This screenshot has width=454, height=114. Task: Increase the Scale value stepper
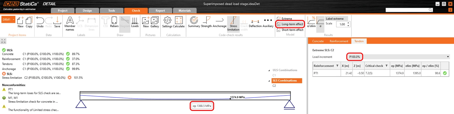(x=348, y=23)
